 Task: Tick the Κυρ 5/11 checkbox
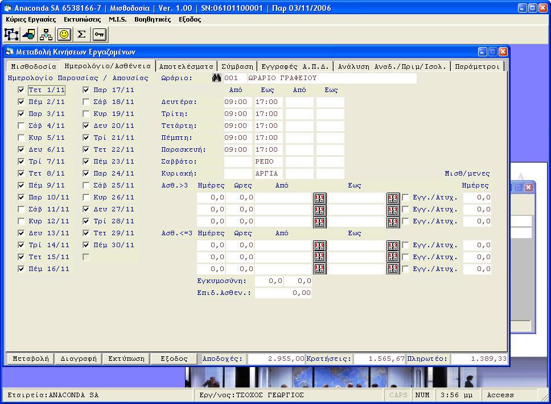pyautogui.click(x=21, y=138)
